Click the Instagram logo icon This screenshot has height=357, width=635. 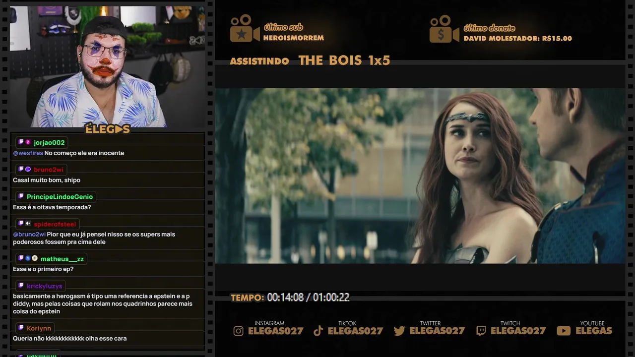tap(239, 331)
